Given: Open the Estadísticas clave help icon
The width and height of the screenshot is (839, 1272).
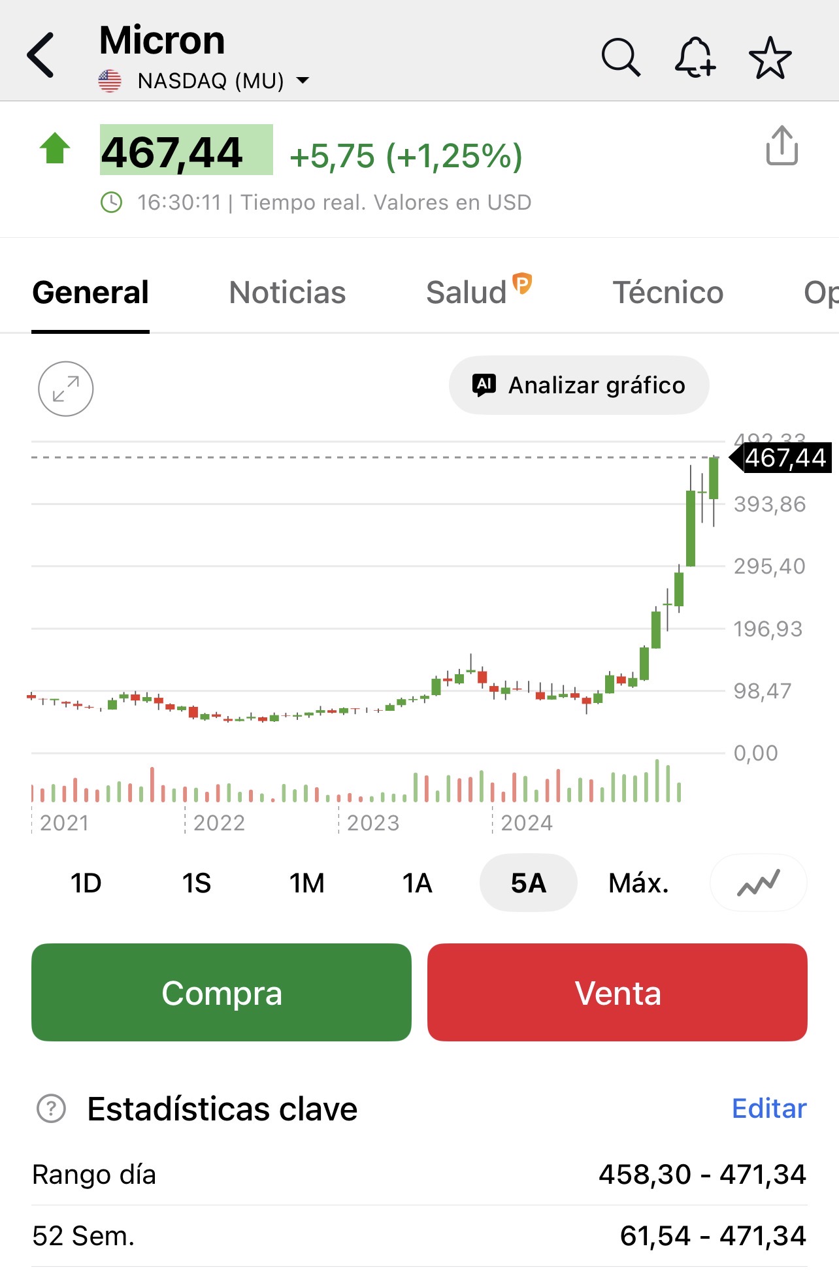Looking at the screenshot, I should (52, 1109).
